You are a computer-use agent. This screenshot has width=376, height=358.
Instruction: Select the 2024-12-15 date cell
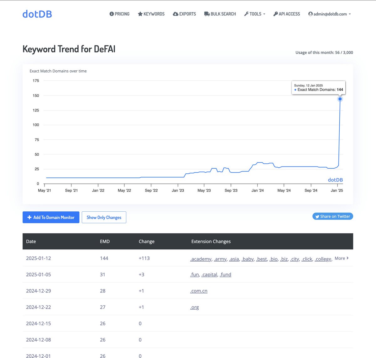point(39,323)
